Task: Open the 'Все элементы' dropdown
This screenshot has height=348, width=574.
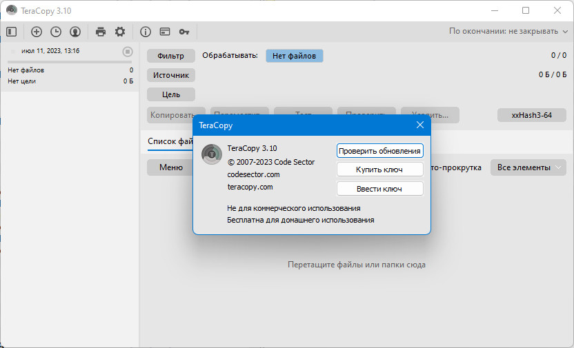Action: (x=528, y=167)
